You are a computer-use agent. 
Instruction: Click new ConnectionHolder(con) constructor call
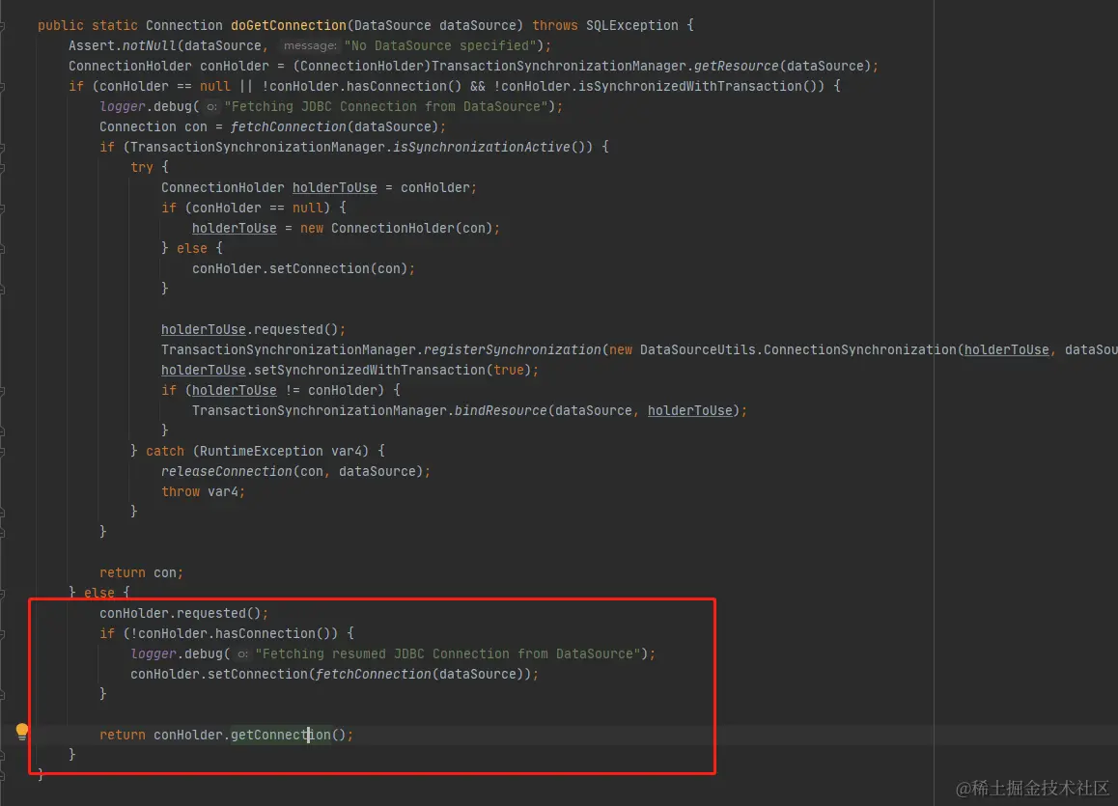(x=396, y=228)
